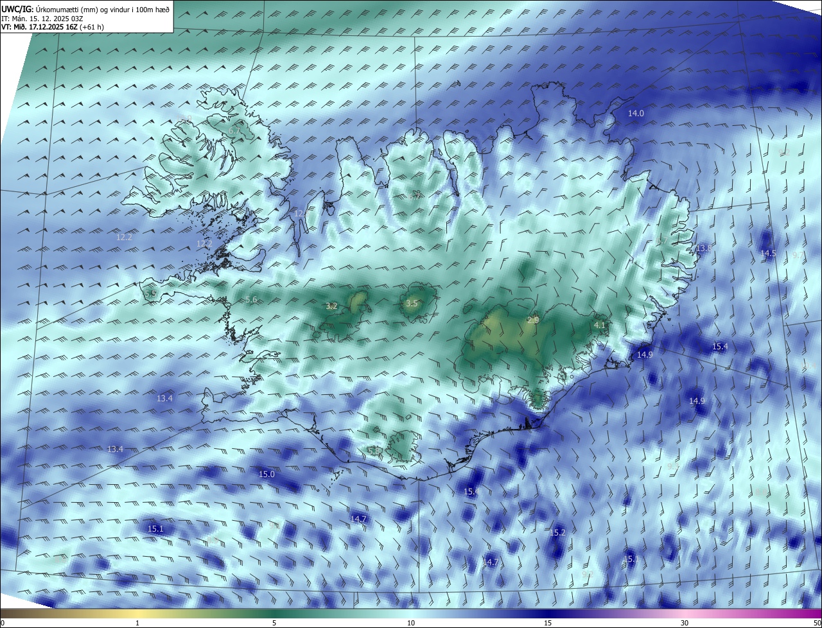This screenshot has width=822, height=628.
Task: Click the 15 tick on the color scale
Action: pyautogui.click(x=548, y=623)
